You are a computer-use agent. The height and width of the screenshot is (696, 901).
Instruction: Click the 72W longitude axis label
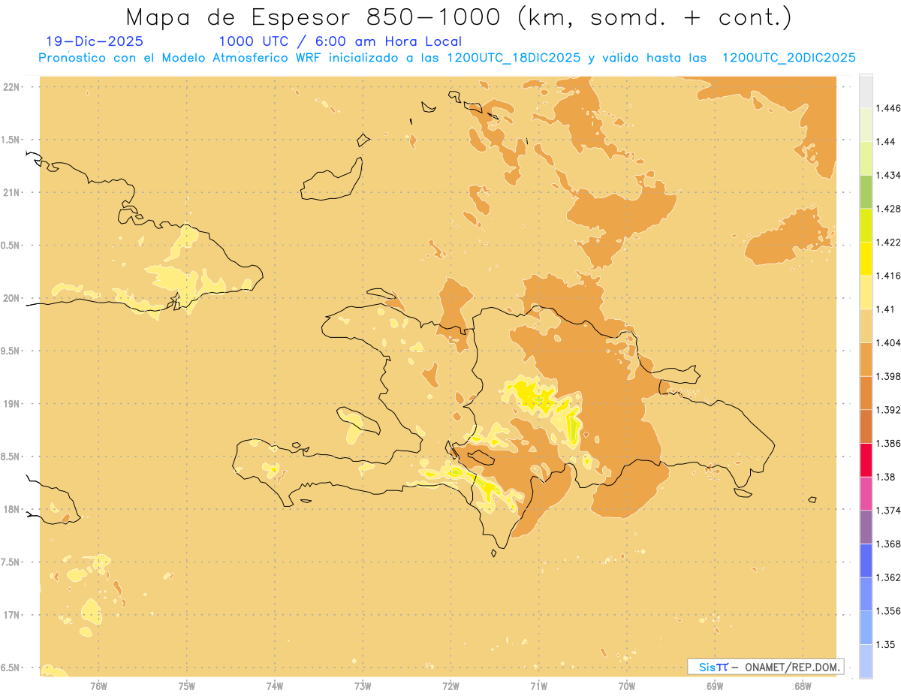(450, 685)
